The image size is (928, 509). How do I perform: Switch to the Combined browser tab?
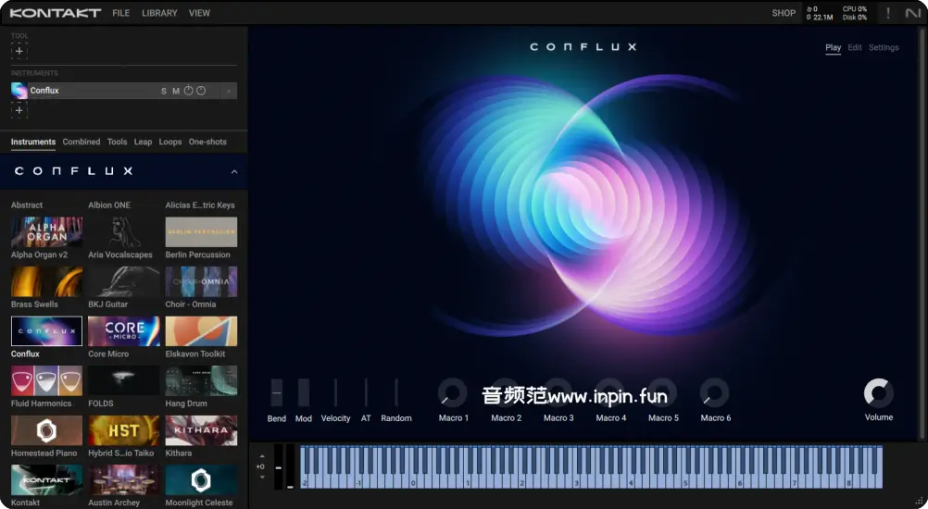coord(82,142)
